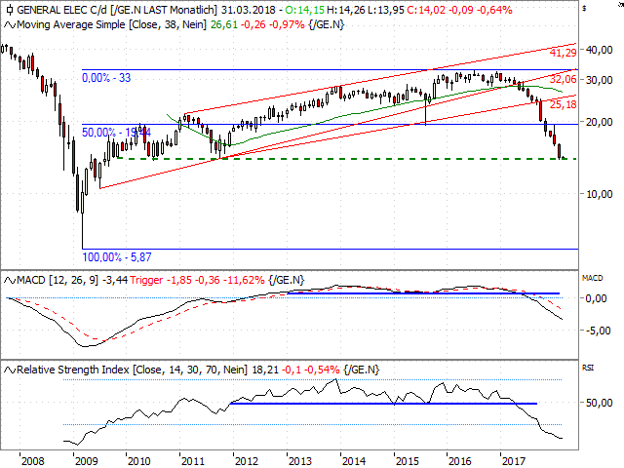Screen dimensions: 624x468
Task: Select the thick blue horizontal line in MACD panel
Action: pos(423,293)
